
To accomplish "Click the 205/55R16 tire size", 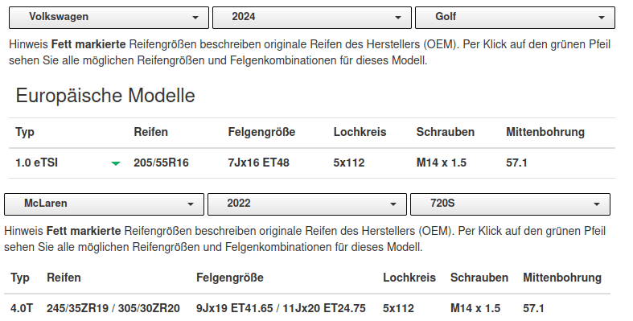I will (161, 163).
